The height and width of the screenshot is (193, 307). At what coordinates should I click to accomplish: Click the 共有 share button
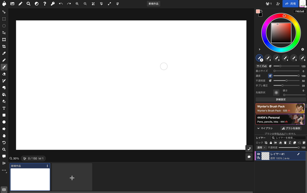(x=290, y=4)
